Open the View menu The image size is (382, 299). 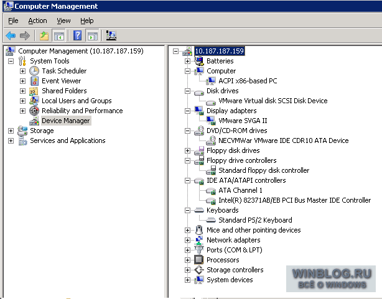point(63,21)
